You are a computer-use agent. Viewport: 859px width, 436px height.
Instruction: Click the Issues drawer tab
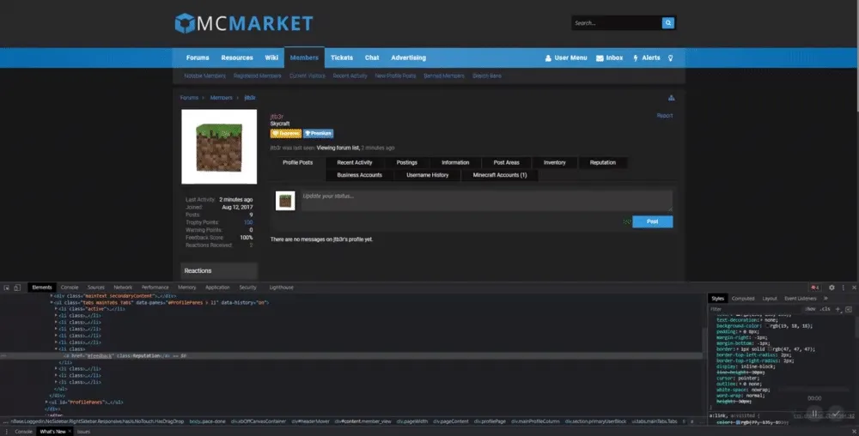pyautogui.click(x=83, y=432)
